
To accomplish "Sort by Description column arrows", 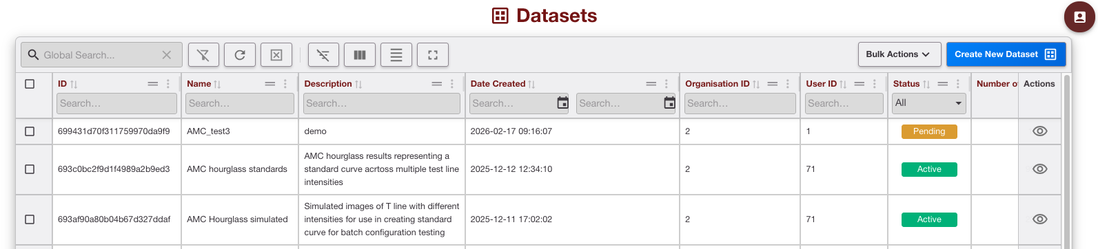I will [x=358, y=84].
